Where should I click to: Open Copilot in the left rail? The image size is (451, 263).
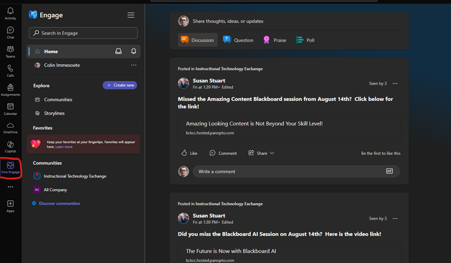coord(10,147)
